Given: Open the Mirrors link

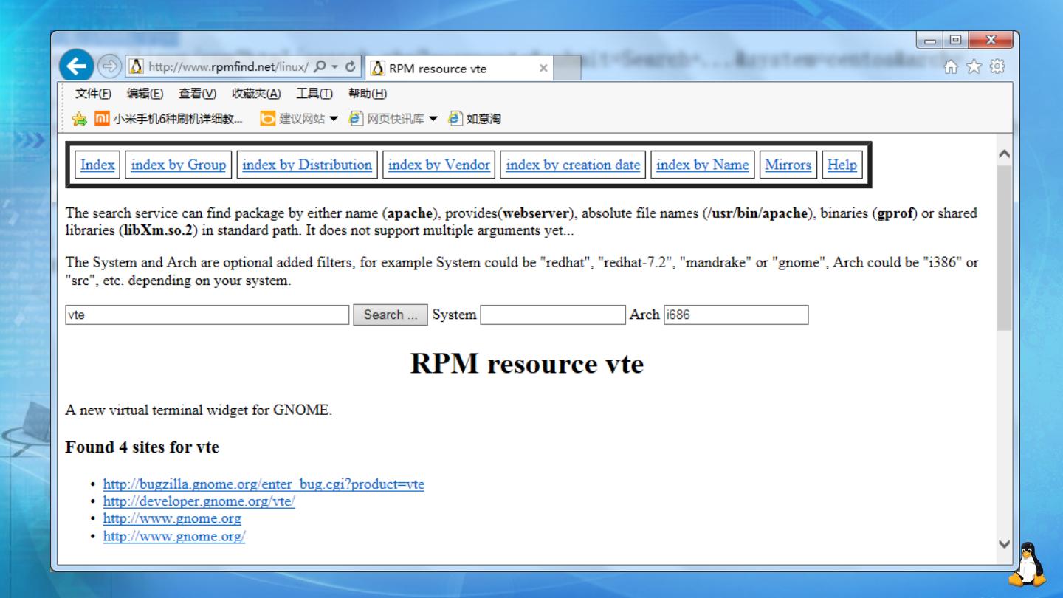Looking at the screenshot, I should (x=788, y=165).
